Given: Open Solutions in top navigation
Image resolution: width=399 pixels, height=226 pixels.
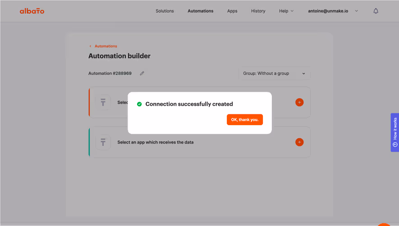Looking at the screenshot, I should [x=165, y=11].
